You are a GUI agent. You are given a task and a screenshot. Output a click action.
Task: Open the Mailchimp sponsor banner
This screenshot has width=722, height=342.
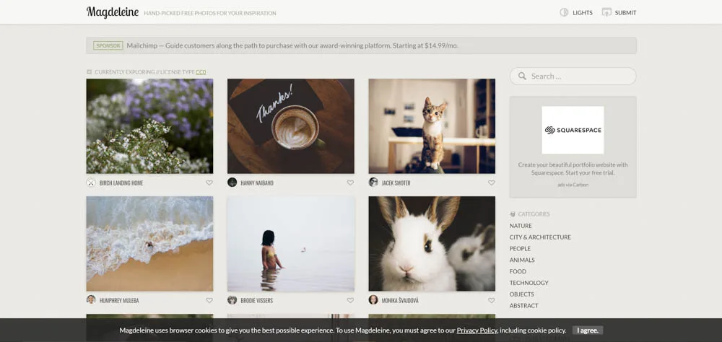pyautogui.click(x=361, y=45)
